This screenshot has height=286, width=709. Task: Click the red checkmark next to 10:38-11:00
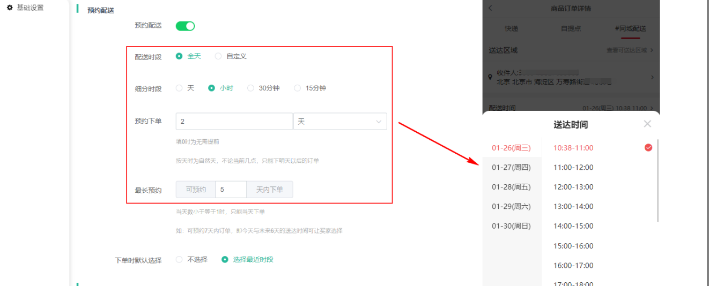(x=648, y=148)
